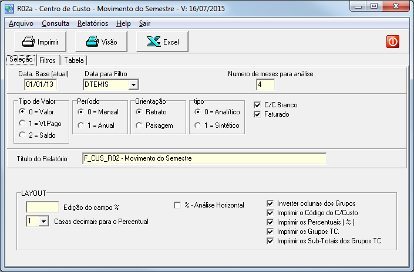This screenshot has width=414, height=272.
Task: Maximize the R02a window
Action: [x=374, y=6]
